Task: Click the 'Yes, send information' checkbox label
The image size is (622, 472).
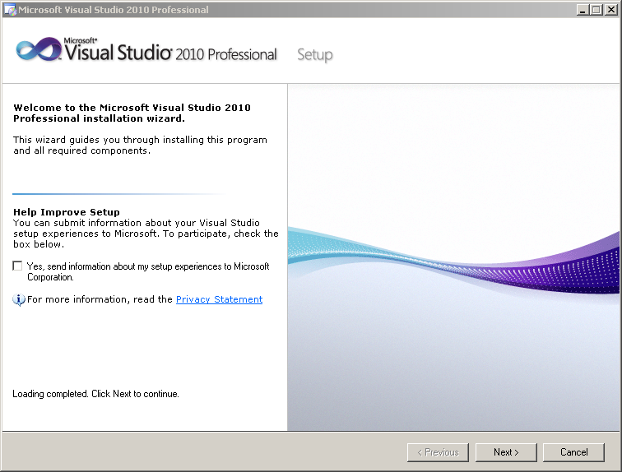Action: click(148, 271)
